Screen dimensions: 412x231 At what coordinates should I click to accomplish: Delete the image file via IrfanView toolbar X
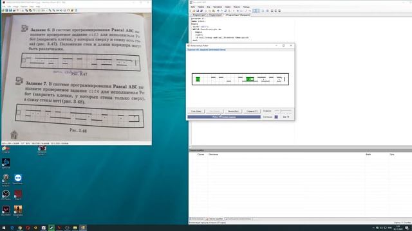point(18,10)
